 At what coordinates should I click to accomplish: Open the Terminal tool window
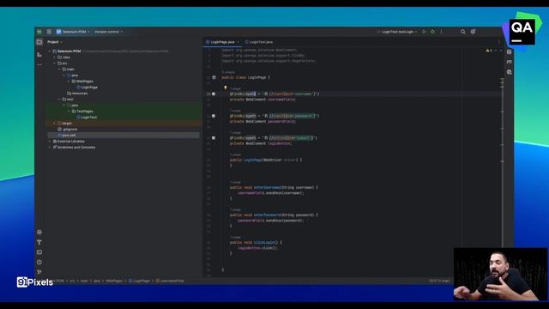(39, 252)
